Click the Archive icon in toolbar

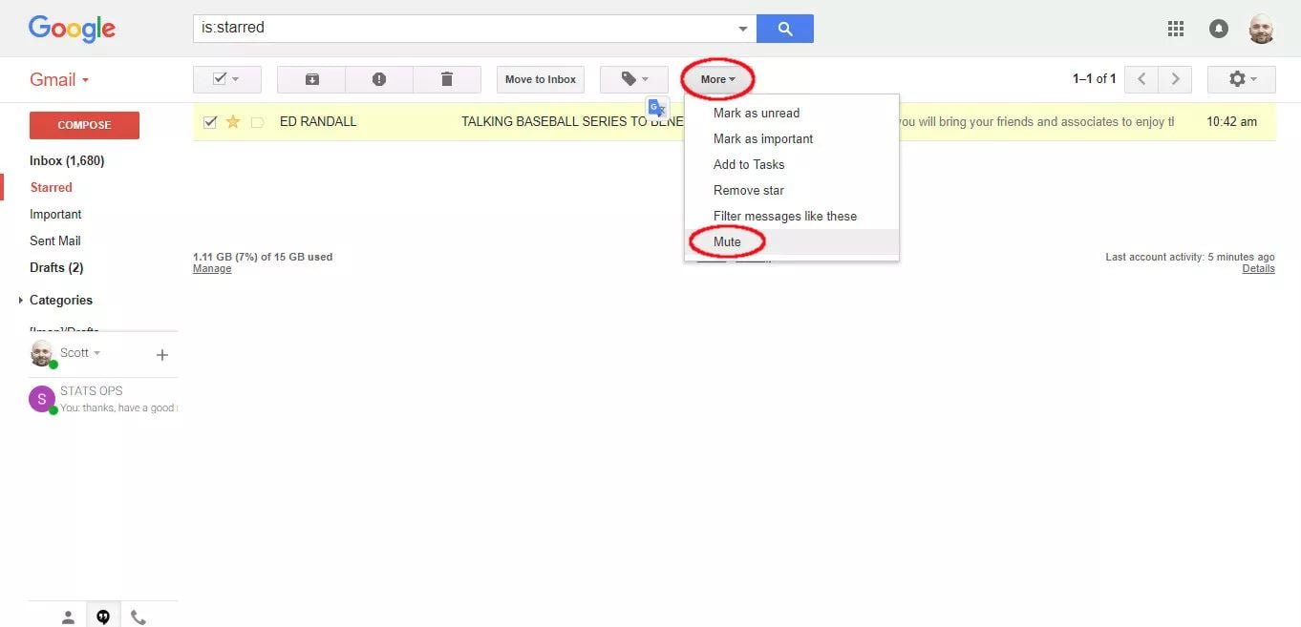[311, 79]
